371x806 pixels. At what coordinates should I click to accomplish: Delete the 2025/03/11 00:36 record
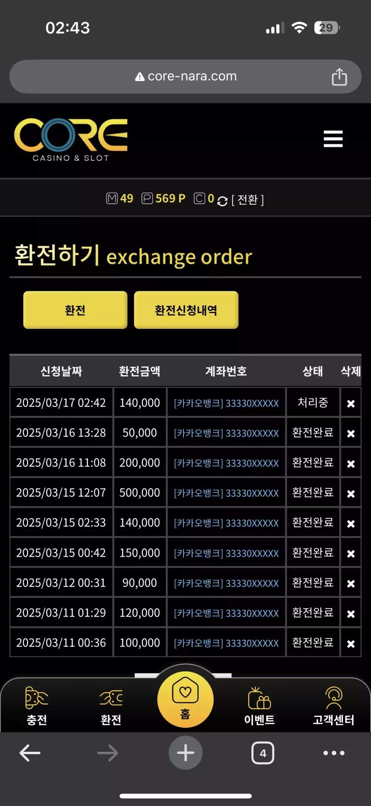(x=350, y=643)
